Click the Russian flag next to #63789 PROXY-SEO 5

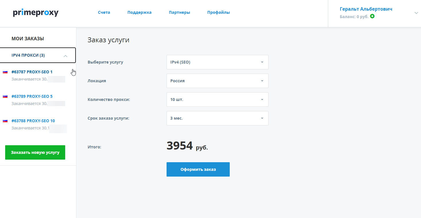(5, 96)
